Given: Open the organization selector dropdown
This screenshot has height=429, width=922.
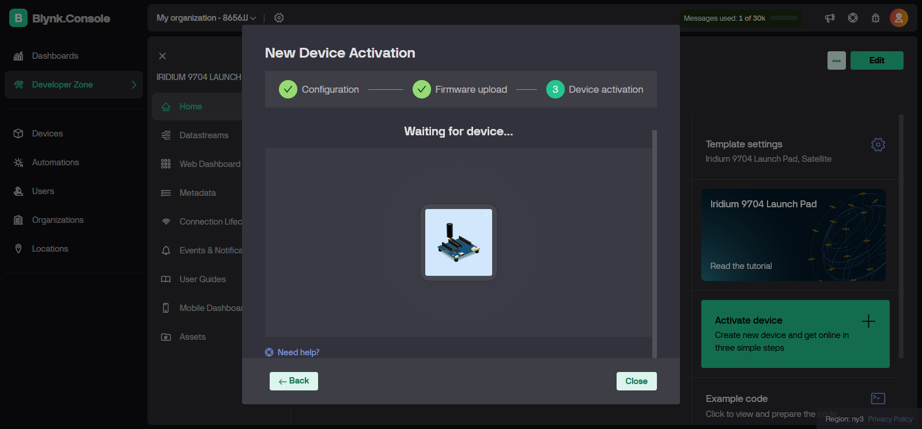Looking at the screenshot, I should [206, 18].
